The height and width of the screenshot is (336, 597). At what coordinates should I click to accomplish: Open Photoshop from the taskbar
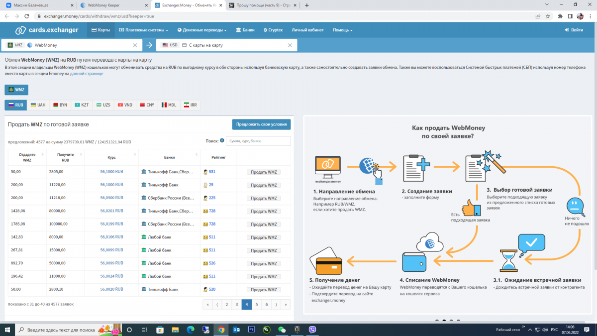point(251,330)
